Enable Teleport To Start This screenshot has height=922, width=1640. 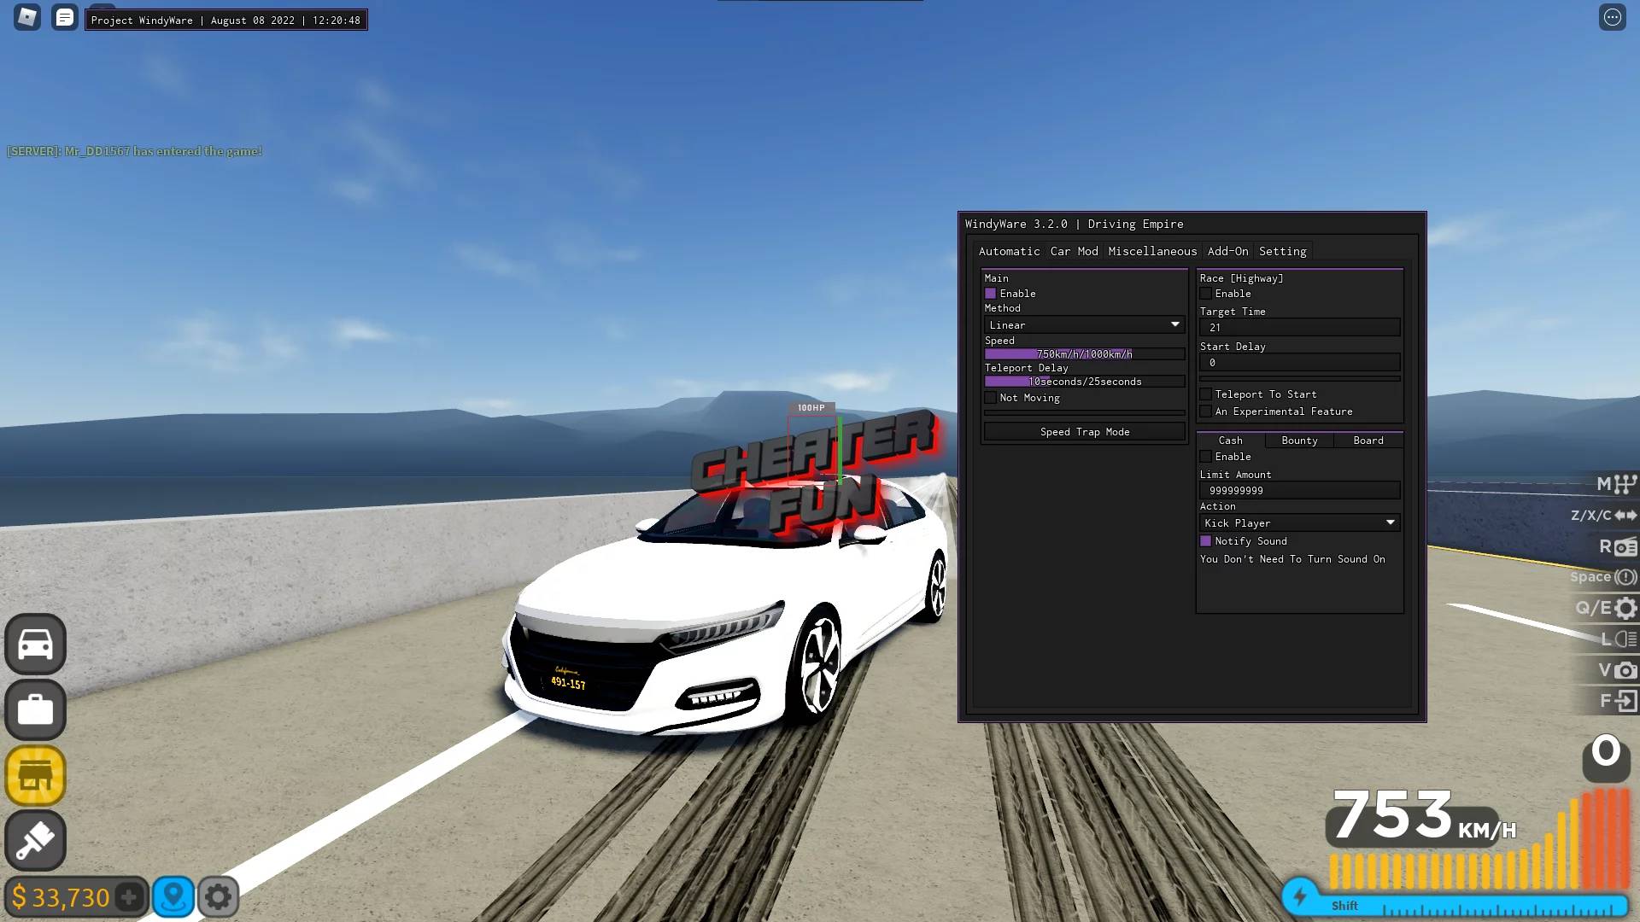tap(1205, 394)
